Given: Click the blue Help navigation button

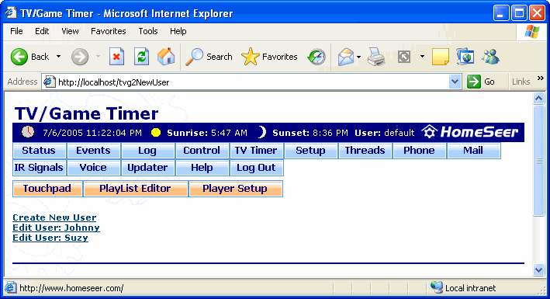Looking at the screenshot, I should (x=202, y=168).
